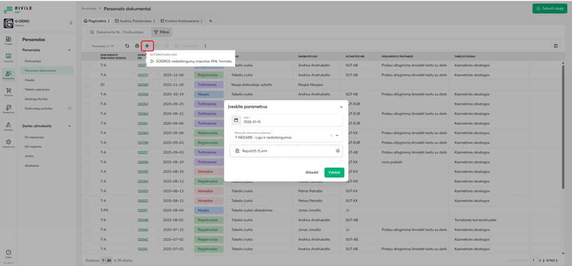The width and height of the screenshot is (572, 266).
Task: Refresh the personnel documents list
Action: pyautogui.click(x=127, y=46)
